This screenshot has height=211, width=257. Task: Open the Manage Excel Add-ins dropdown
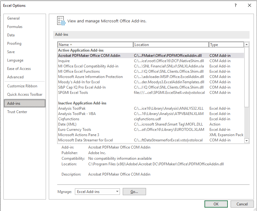pyautogui.click(x=97, y=191)
